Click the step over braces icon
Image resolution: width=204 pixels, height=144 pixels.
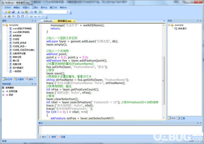22,17
